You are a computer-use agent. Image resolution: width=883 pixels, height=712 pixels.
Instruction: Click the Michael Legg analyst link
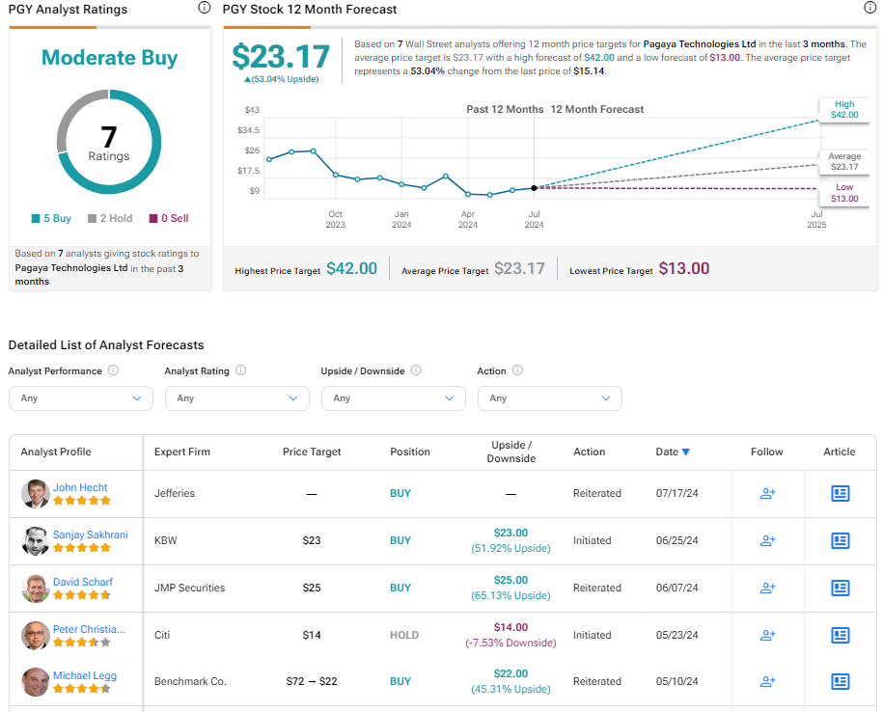[85, 675]
